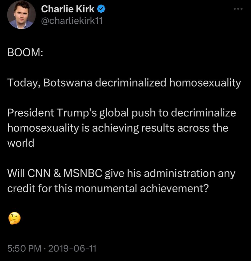Click the word "MSNBC" in the tweet
The width and height of the screenshot is (251, 261).
[x=83, y=173]
